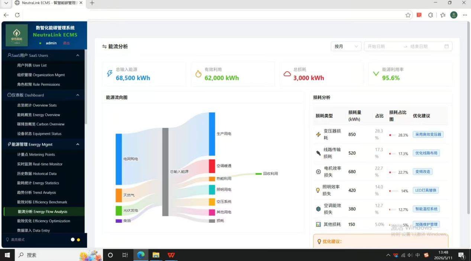Click the 退出 logout link
The height and width of the screenshot is (261, 471).
pos(66,43)
